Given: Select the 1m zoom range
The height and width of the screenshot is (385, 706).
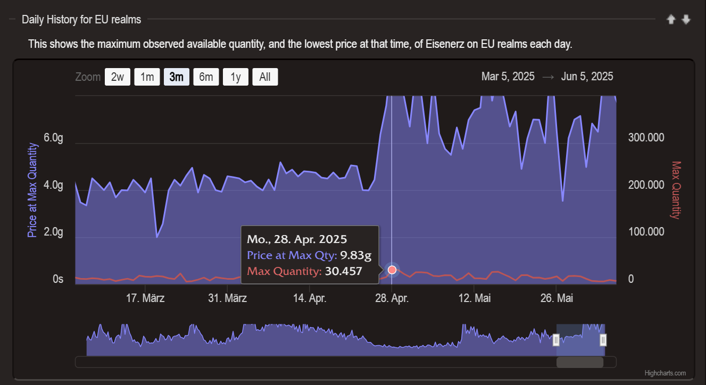Looking at the screenshot, I should tap(147, 76).
